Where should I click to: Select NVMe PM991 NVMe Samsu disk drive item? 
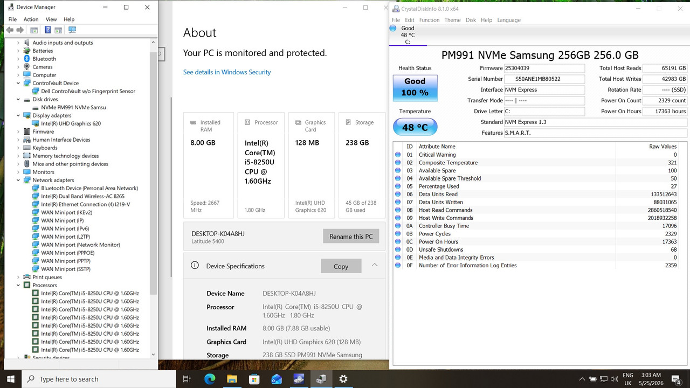73,107
